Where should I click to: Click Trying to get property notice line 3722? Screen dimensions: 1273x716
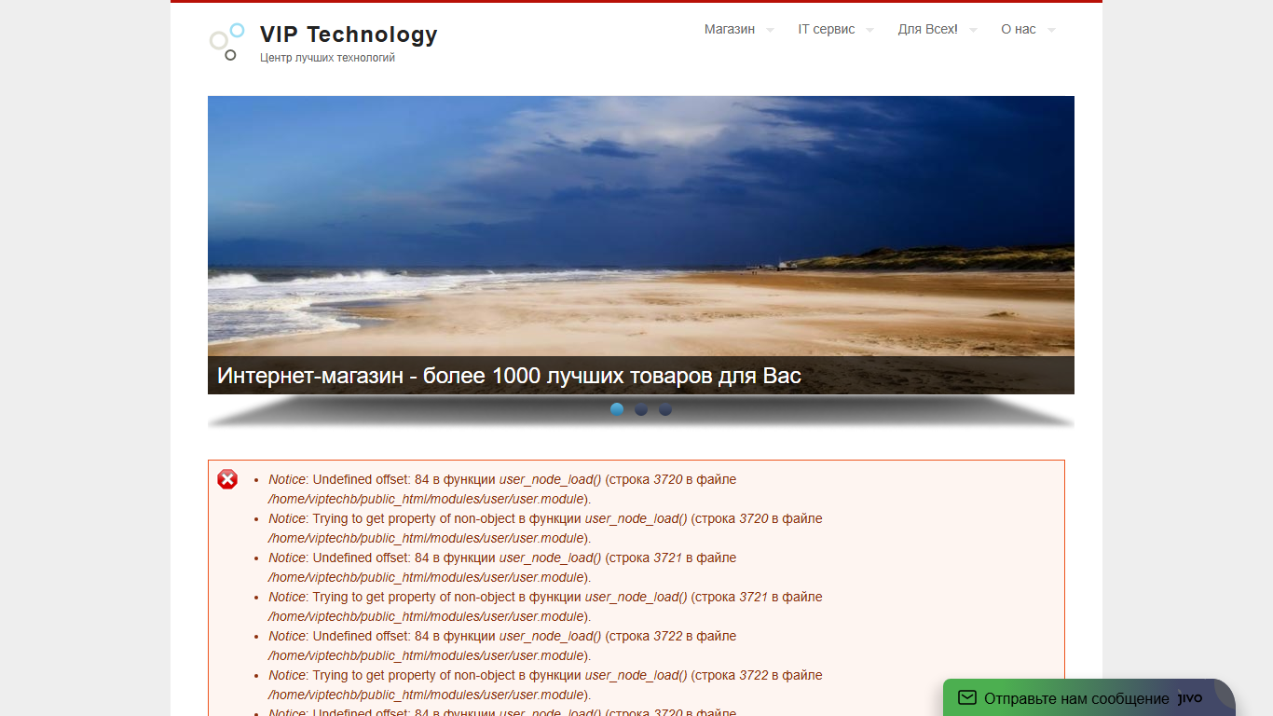[x=545, y=685]
